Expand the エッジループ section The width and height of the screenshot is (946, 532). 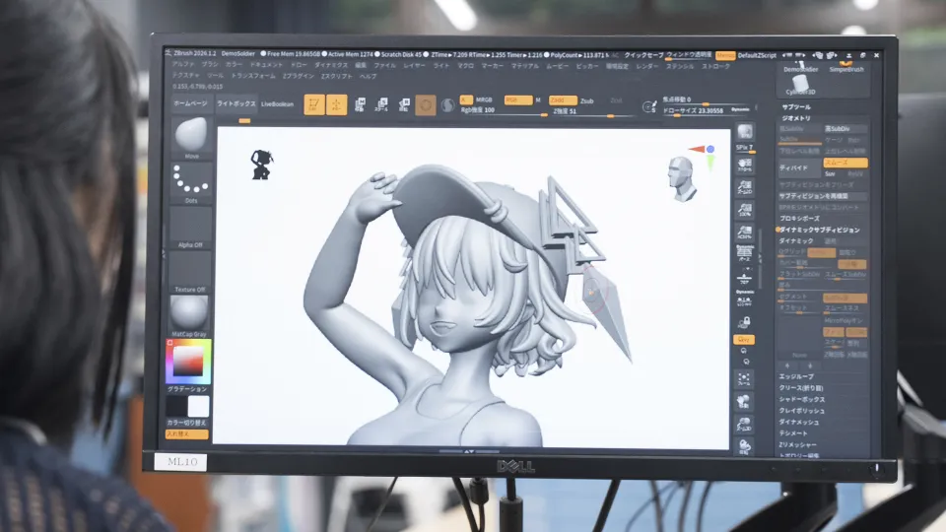[x=796, y=376]
